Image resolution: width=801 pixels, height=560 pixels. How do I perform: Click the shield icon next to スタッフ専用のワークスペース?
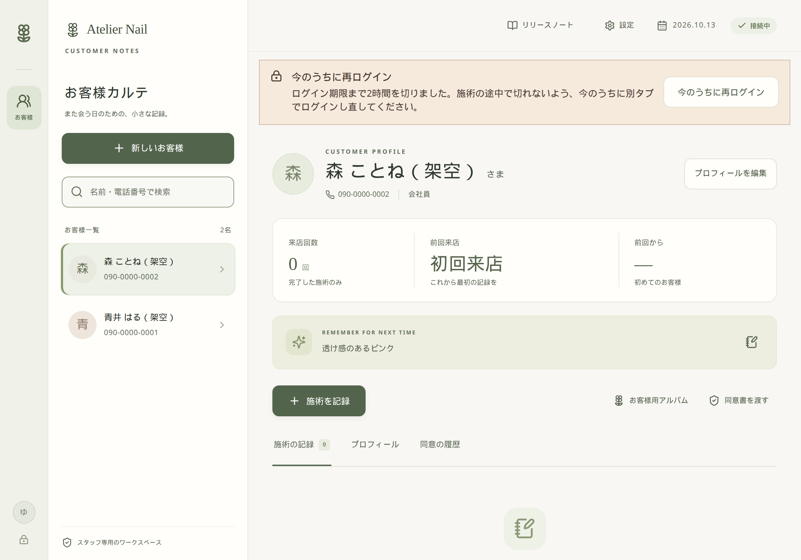point(67,542)
